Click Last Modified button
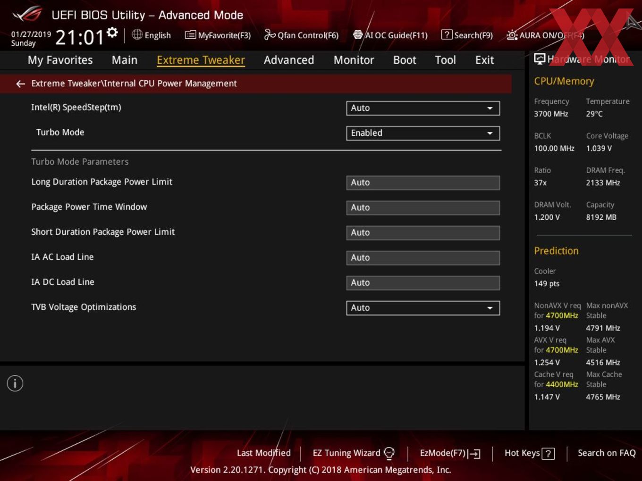 264,453
